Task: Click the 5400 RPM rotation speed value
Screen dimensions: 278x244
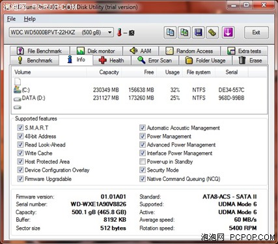Action: [x=243, y=228]
